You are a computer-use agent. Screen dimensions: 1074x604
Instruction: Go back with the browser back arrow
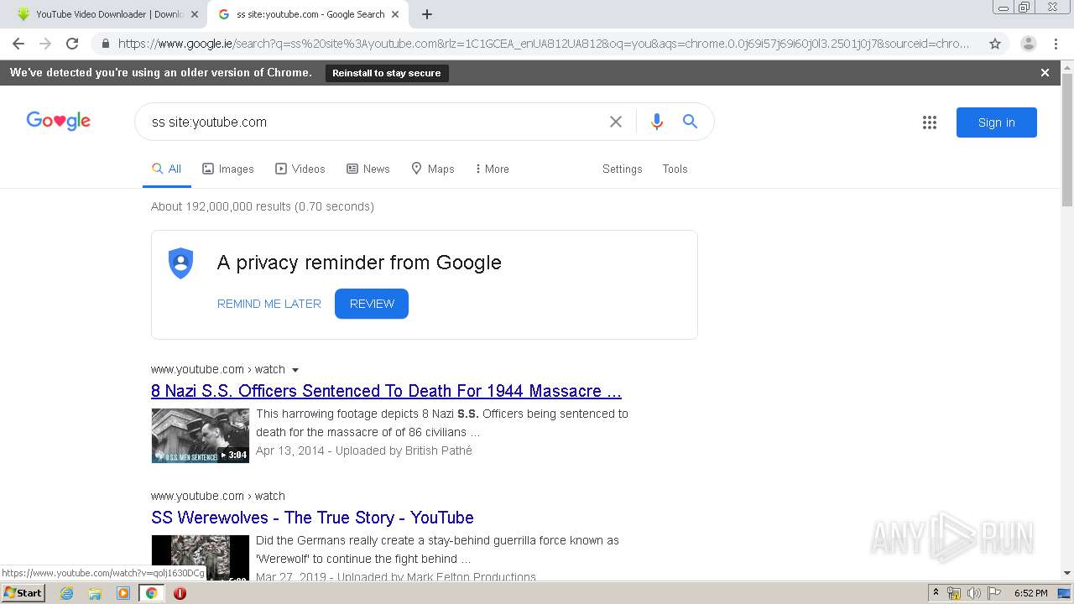coord(18,44)
